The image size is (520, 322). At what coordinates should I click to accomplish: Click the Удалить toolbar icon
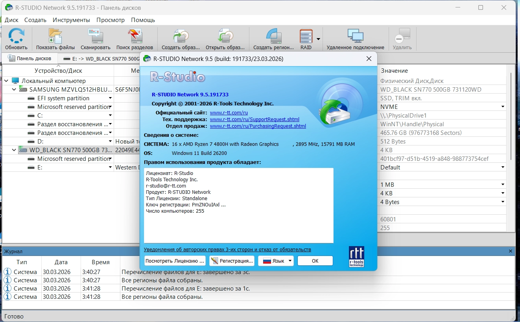[x=402, y=36]
